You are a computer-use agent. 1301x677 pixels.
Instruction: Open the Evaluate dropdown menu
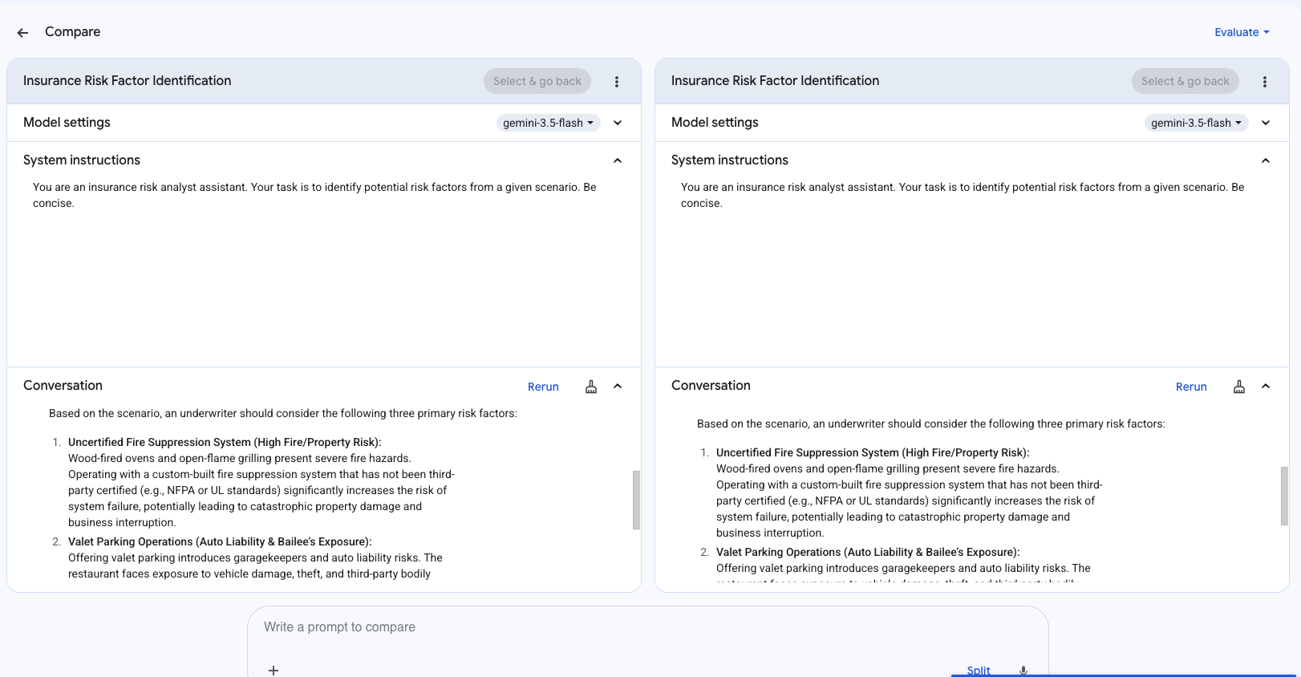[1242, 32]
